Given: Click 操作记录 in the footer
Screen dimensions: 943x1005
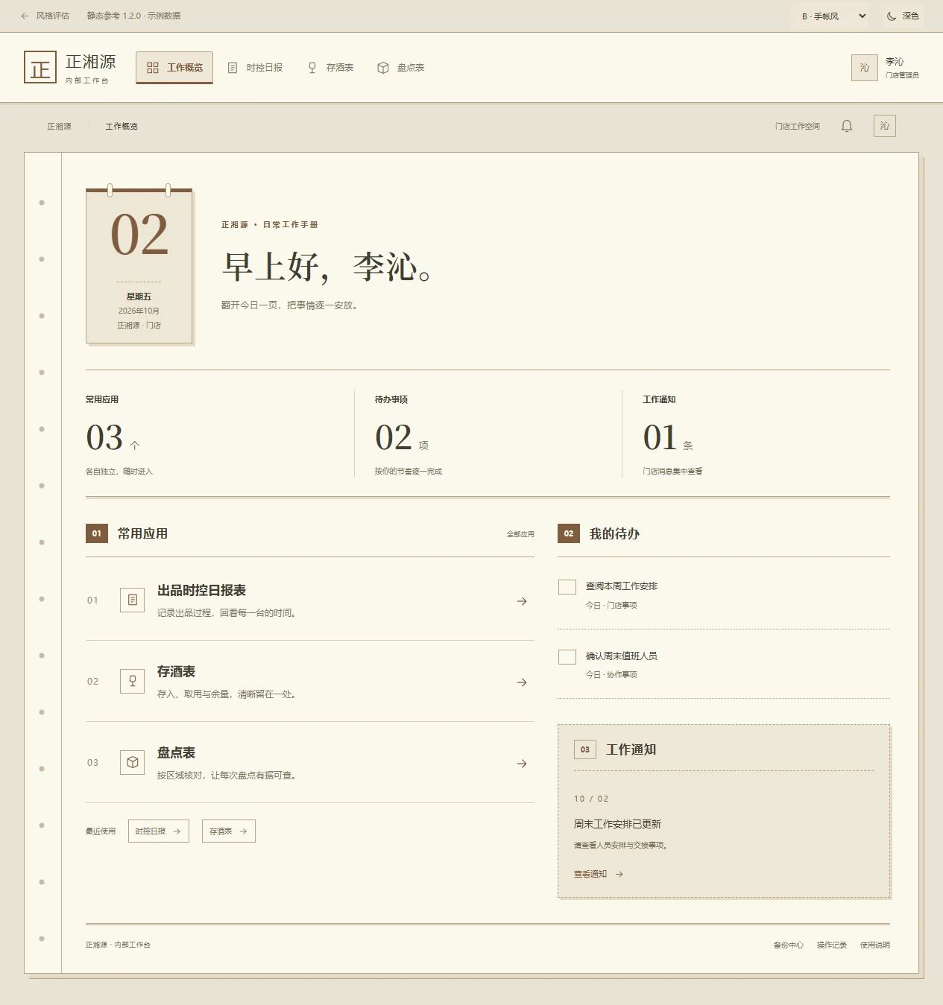Looking at the screenshot, I should (832, 945).
